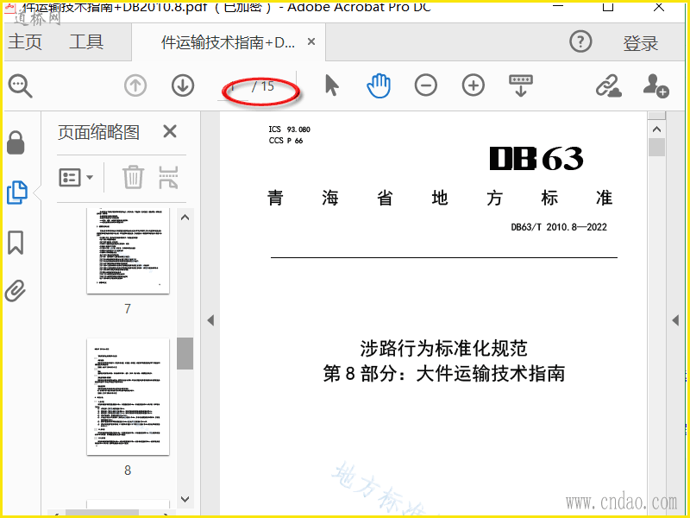Collapse the left navigation pane arrow

coord(210,320)
